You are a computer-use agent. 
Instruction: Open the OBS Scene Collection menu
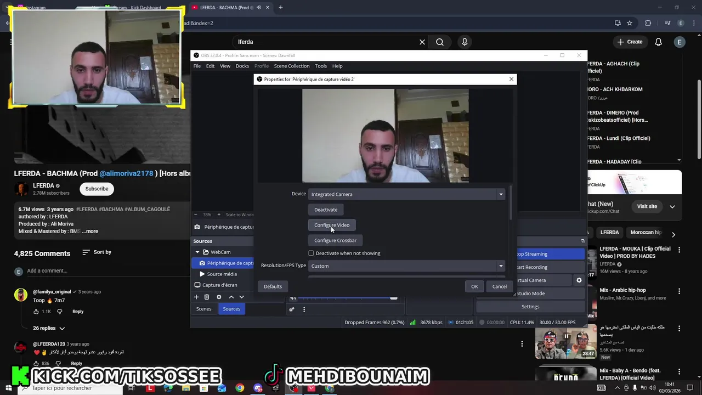292,66
